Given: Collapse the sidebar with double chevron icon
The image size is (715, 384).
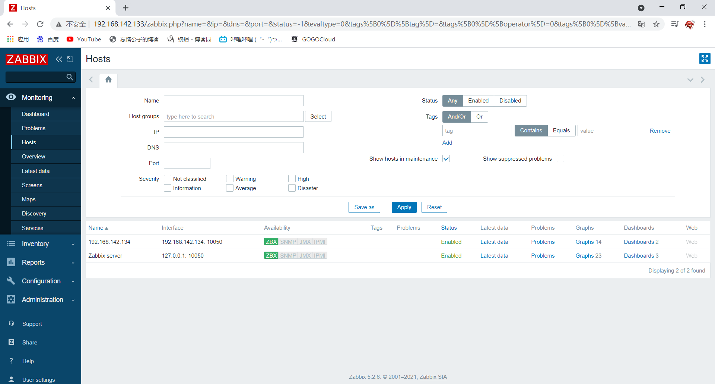Looking at the screenshot, I should [59, 59].
